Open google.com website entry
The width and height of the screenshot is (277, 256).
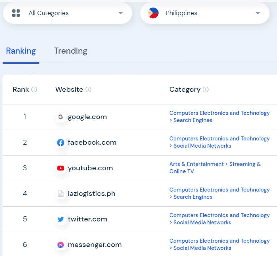click(x=87, y=117)
